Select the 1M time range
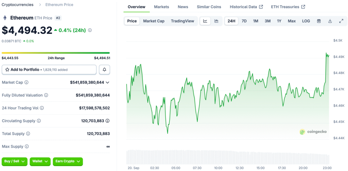 click(x=256, y=21)
